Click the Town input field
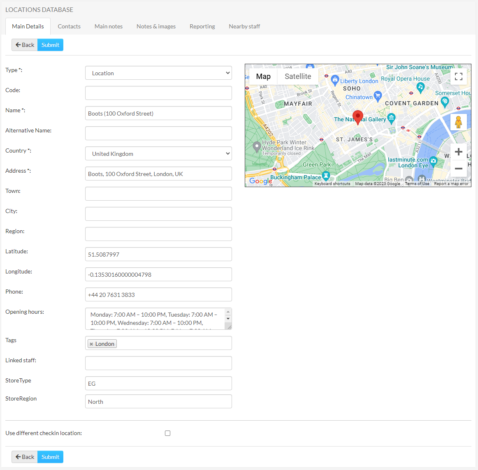Screen dimensions: 478x470 [158, 194]
